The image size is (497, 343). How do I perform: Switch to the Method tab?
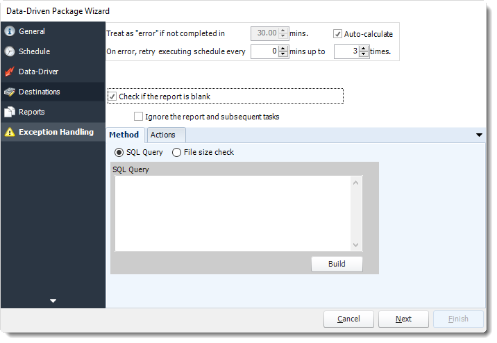124,135
